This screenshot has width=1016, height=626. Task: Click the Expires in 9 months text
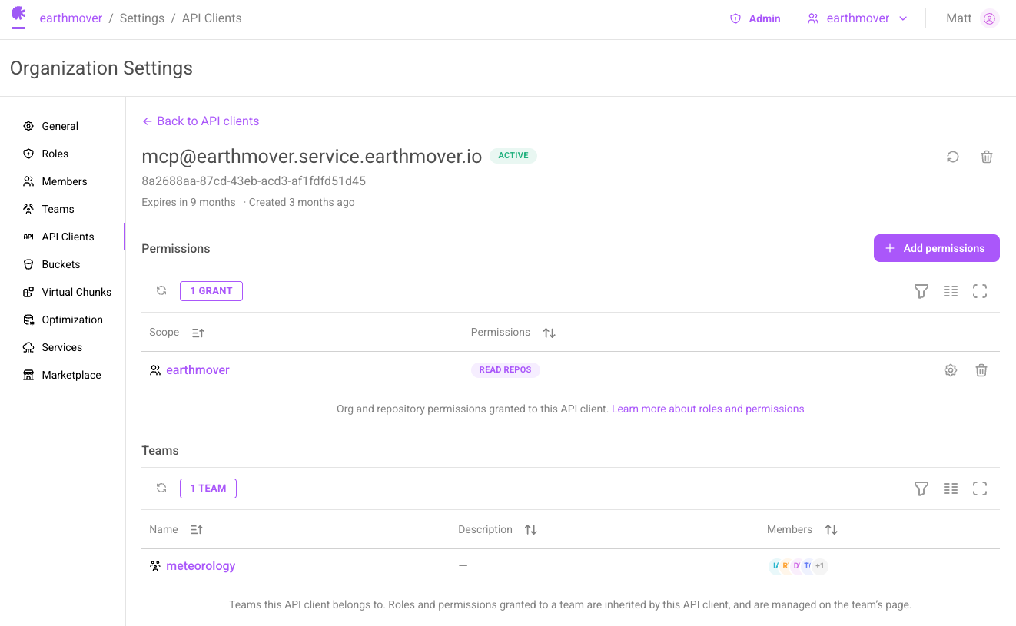click(188, 202)
